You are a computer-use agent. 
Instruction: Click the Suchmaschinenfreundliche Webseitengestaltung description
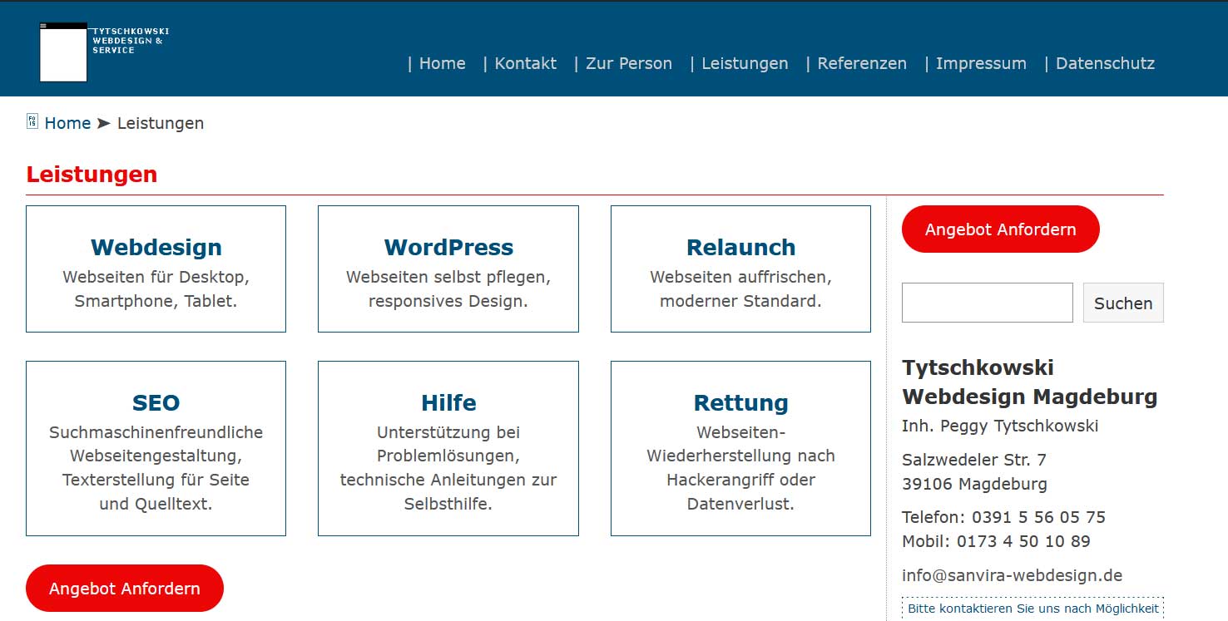pyautogui.click(x=156, y=468)
